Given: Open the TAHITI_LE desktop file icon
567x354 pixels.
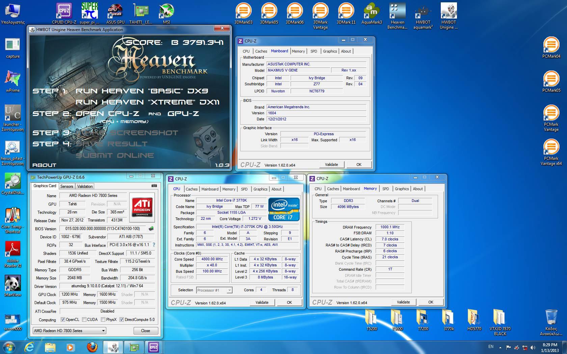Looking at the screenshot, I should (141, 13).
